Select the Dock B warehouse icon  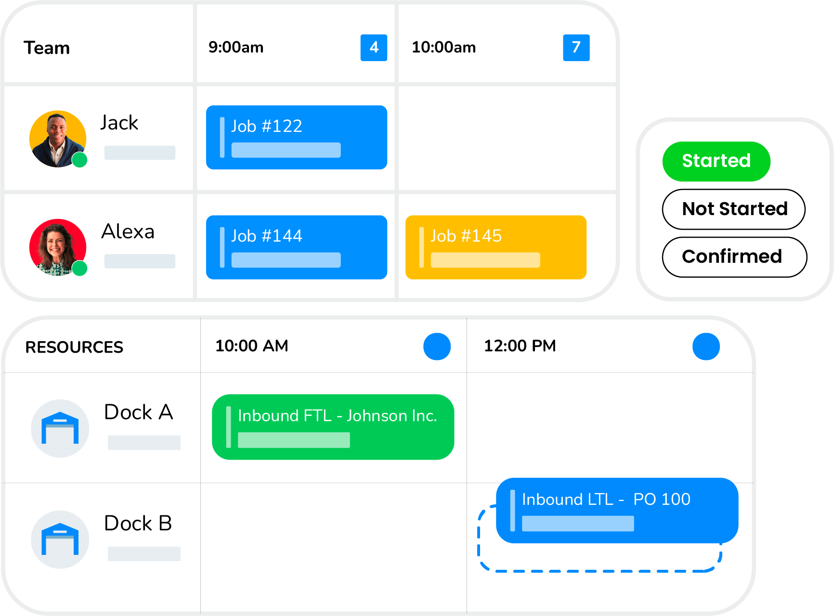(x=60, y=539)
